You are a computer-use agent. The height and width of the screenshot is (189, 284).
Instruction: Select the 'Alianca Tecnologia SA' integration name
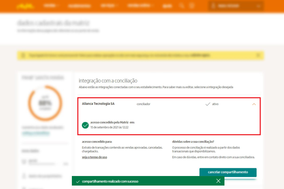(98, 104)
